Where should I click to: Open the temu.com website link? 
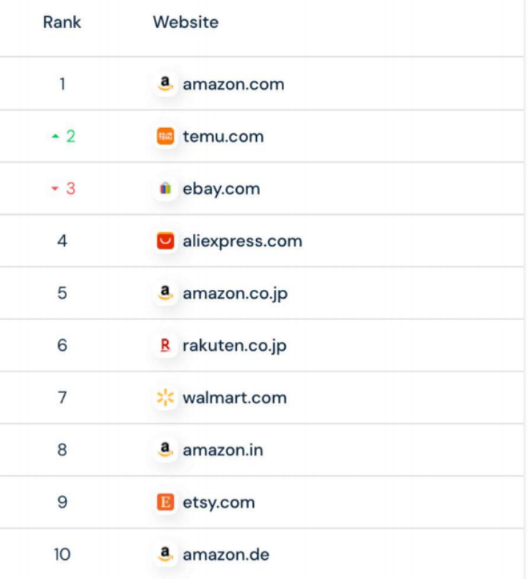coord(223,136)
